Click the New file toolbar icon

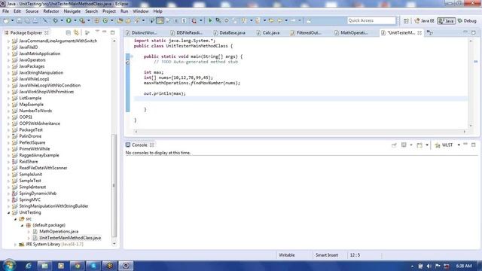[x=6, y=20]
